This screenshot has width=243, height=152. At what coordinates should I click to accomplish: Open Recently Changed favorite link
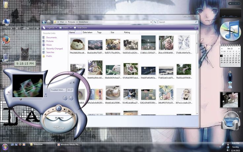click(x=54, y=49)
